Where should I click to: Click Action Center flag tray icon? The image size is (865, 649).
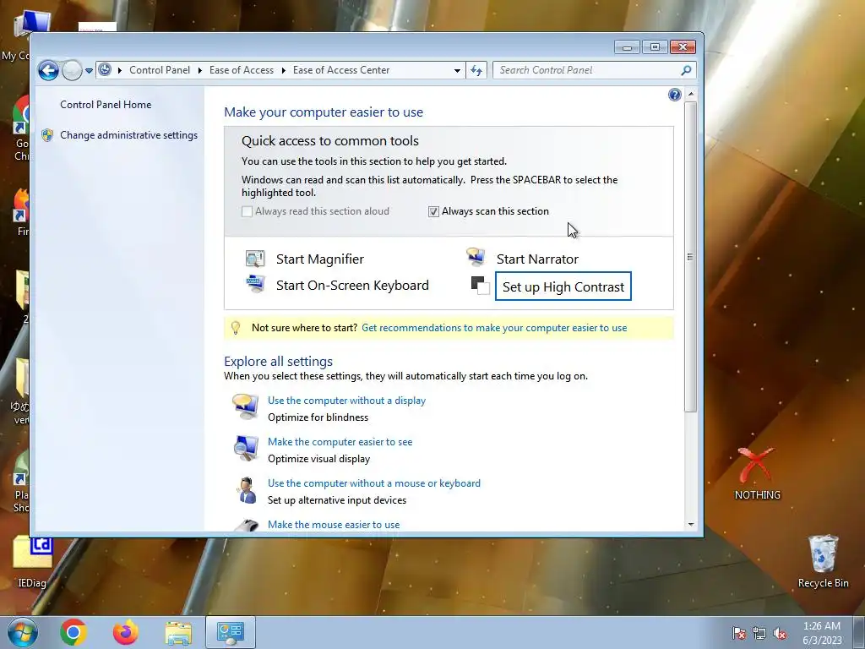[739, 634]
